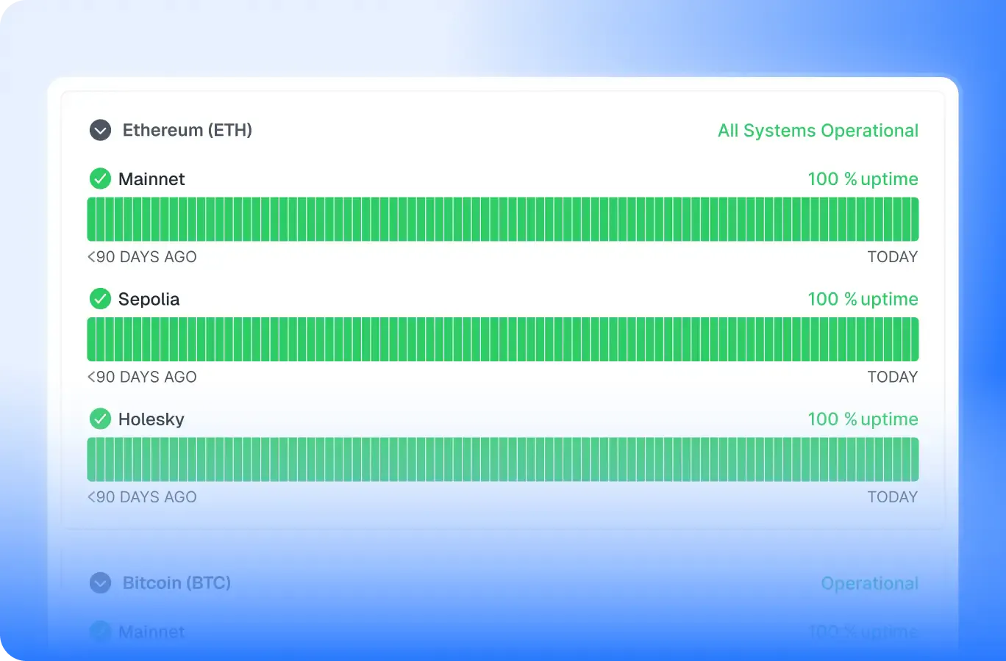The height and width of the screenshot is (661, 1006).
Task: Collapse the Bitcoin (BTC) section chevron
Action: point(100,583)
